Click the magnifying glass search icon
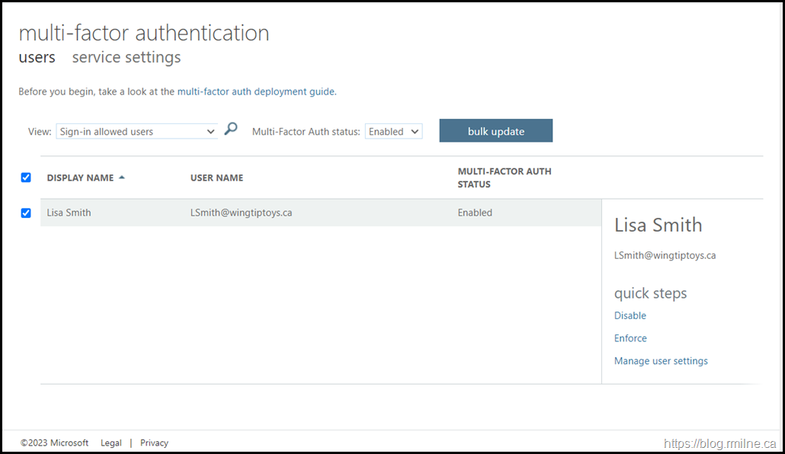The height and width of the screenshot is (454, 785). pyautogui.click(x=231, y=129)
